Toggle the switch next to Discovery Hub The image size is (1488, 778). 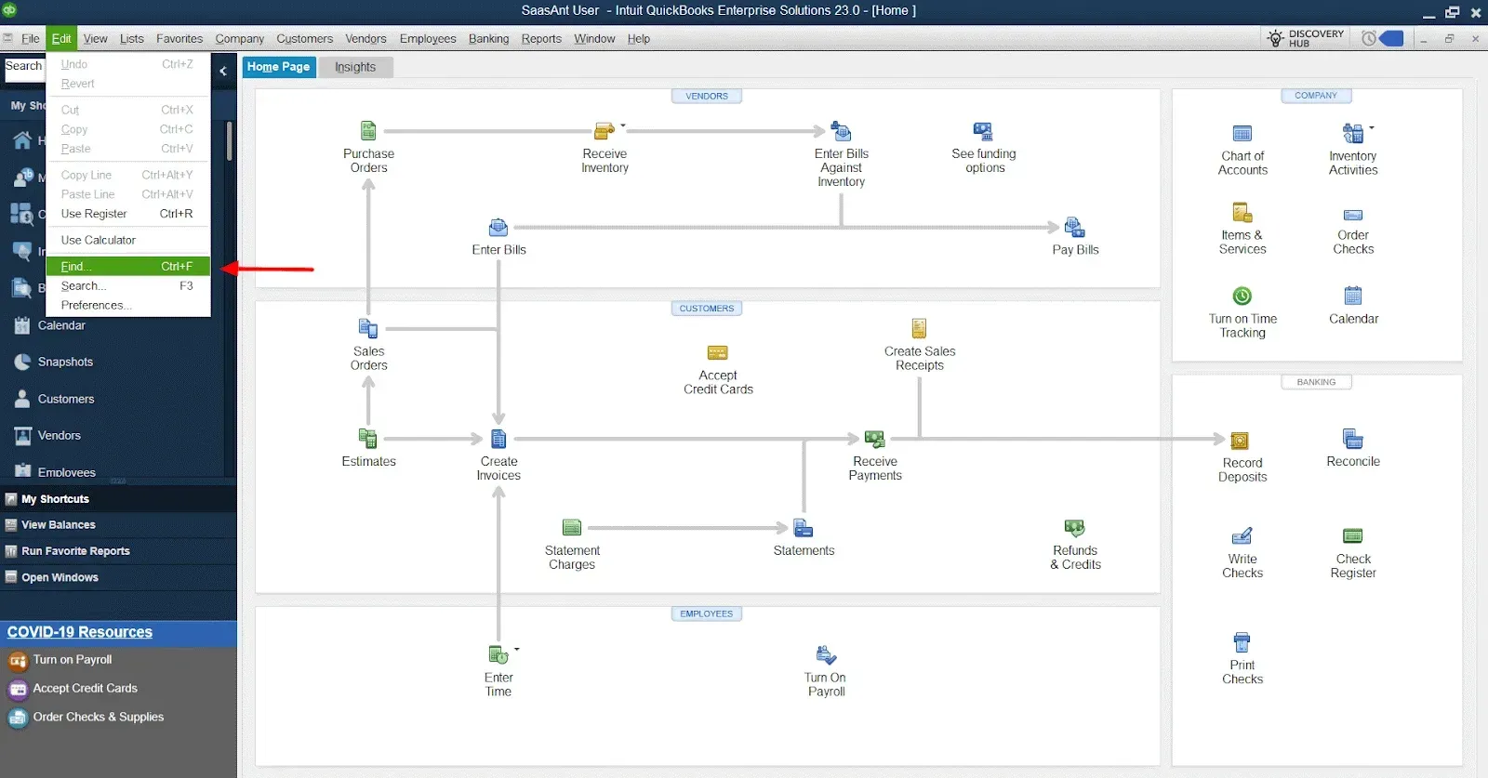(x=1389, y=39)
